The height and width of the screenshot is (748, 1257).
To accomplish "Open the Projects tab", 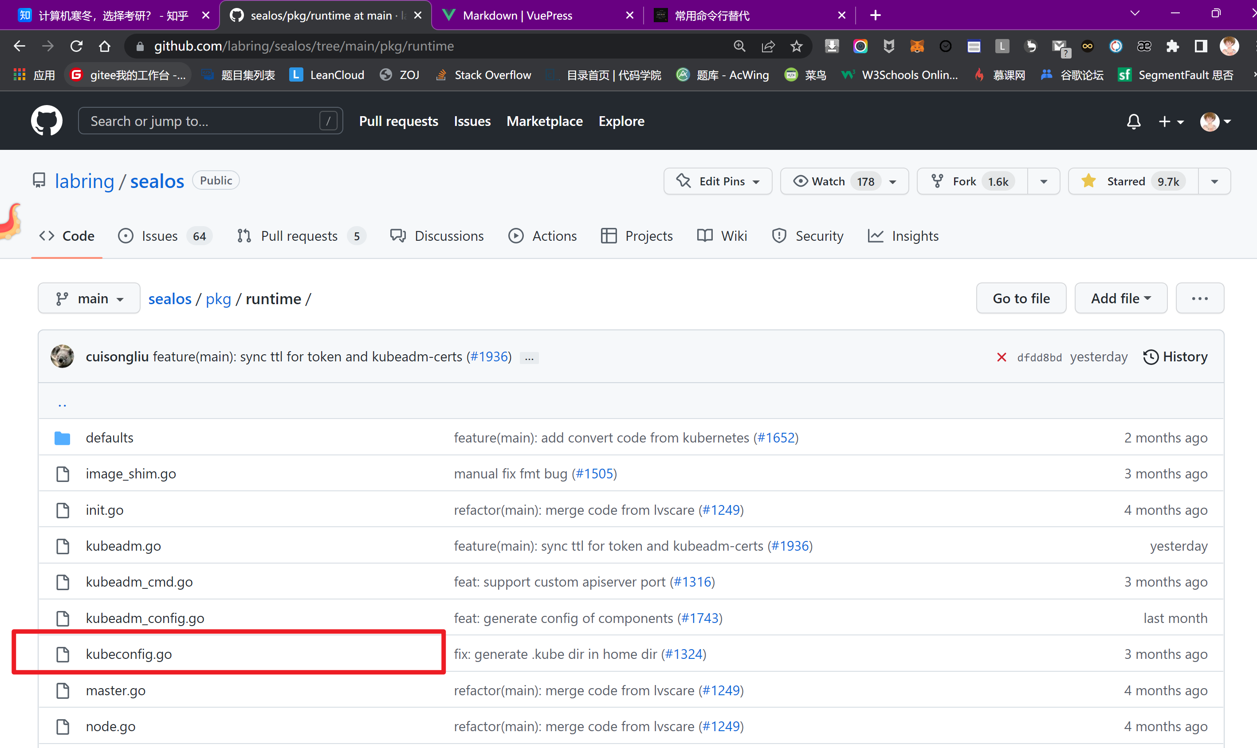I will (x=636, y=236).
